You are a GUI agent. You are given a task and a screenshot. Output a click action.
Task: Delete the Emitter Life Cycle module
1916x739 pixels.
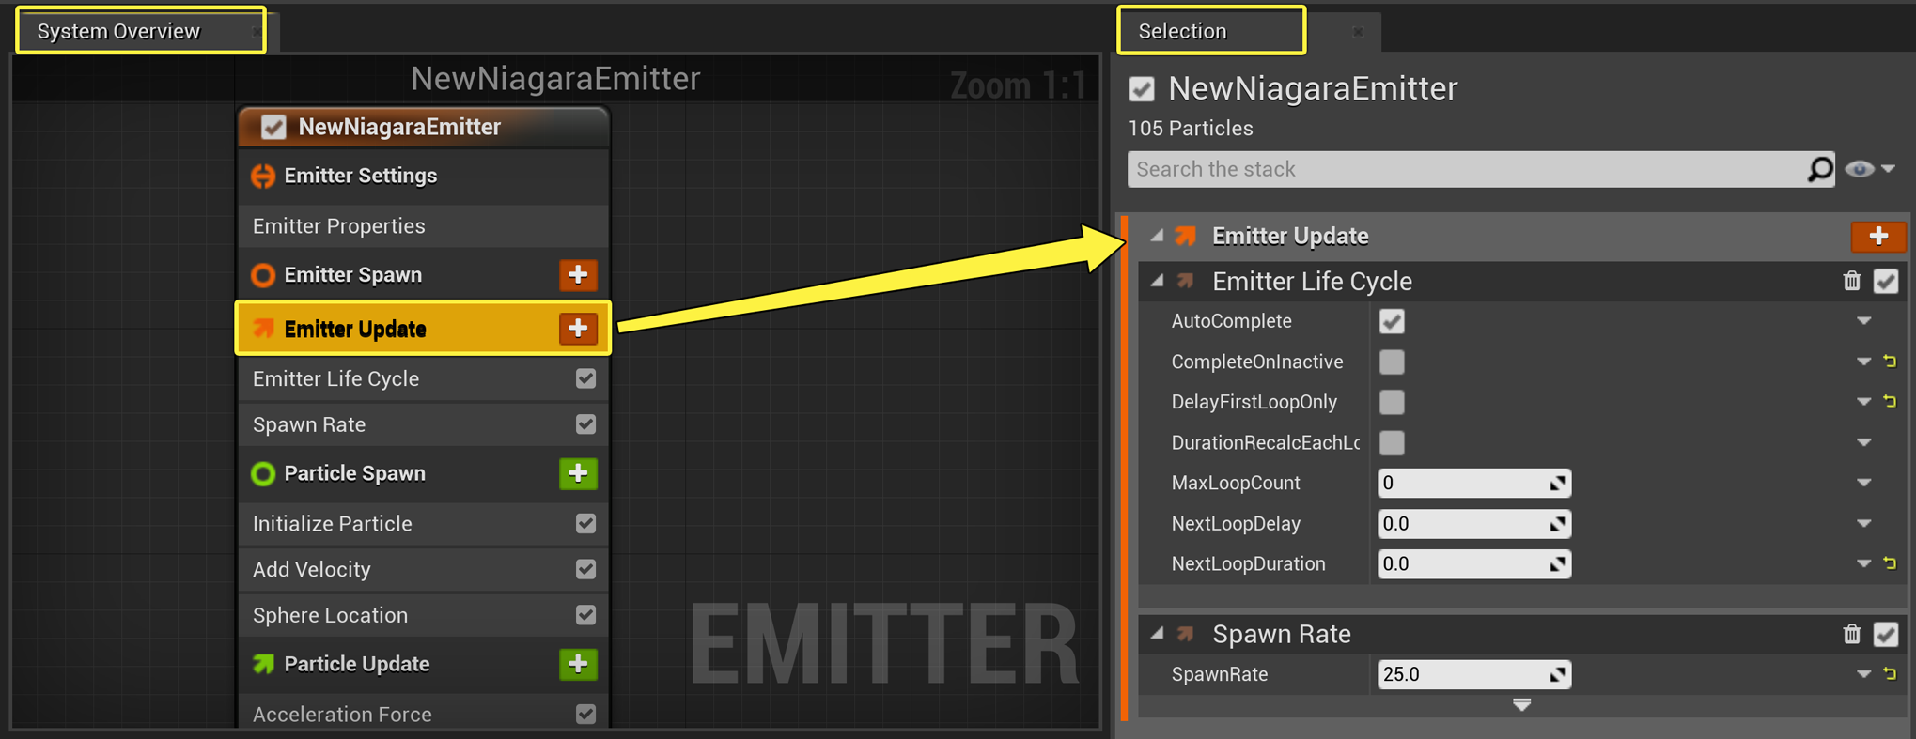1851,281
